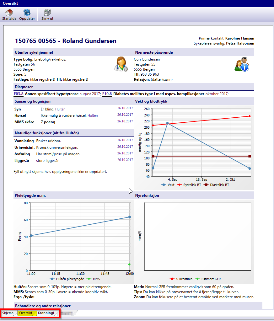Image resolution: width=274 pixels, height=321 pixels.
Task: Click Primærkontakt name Karoline Hansen
Action: pos(240,38)
